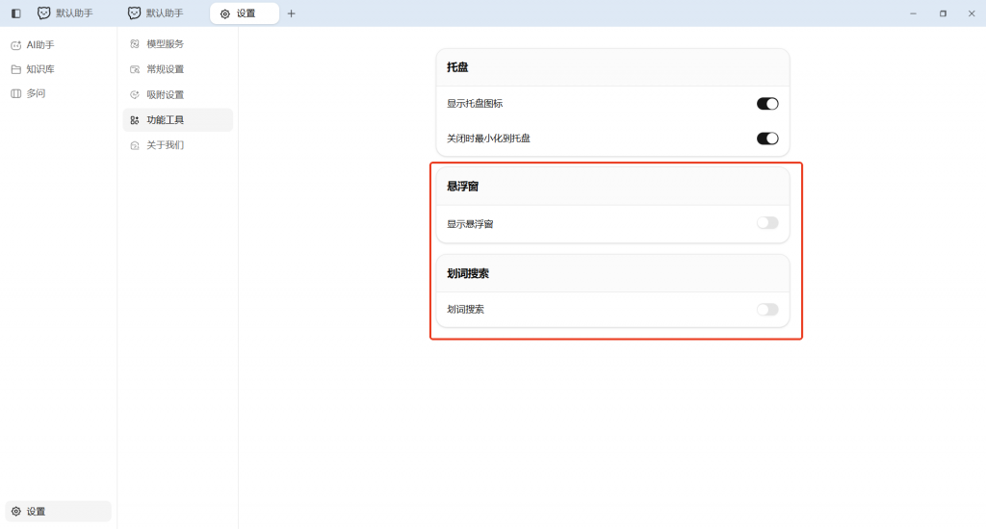
Task: Open 吸附设置 settings section
Action: point(178,95)
